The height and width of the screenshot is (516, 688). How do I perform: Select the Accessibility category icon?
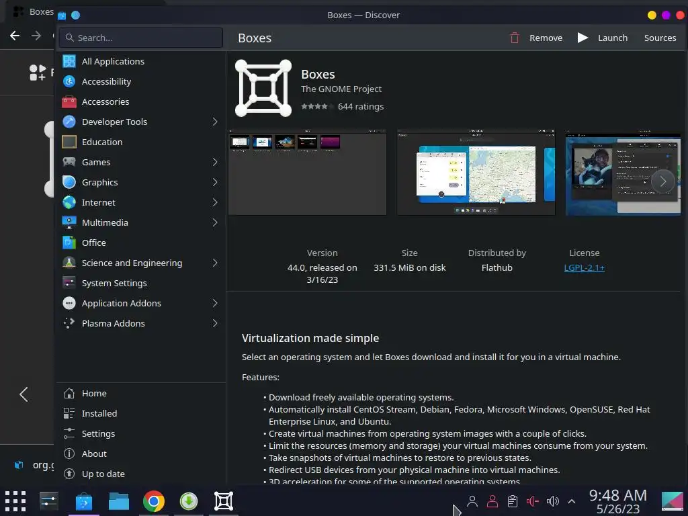coord(69,81)
